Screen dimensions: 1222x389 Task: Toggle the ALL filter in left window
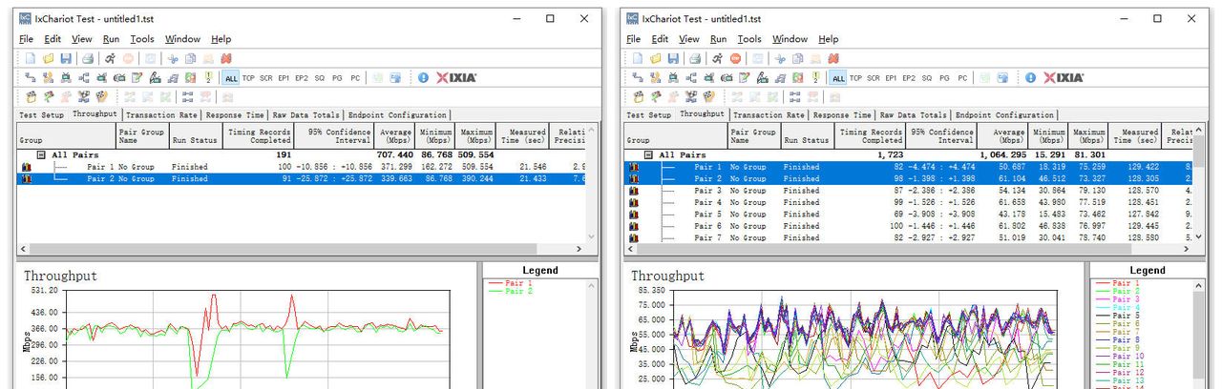click(231, 78)
